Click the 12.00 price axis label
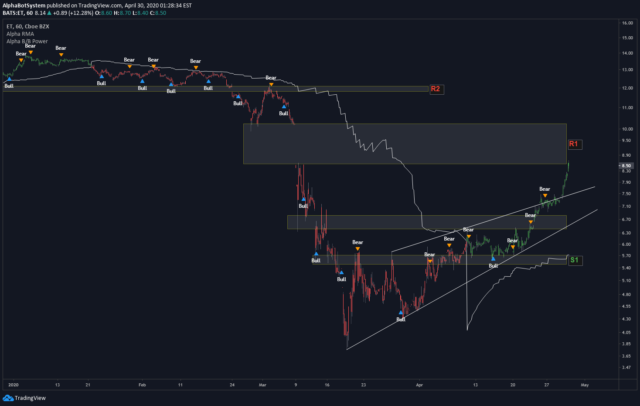 pyautogui.click(x=627, y=88)
